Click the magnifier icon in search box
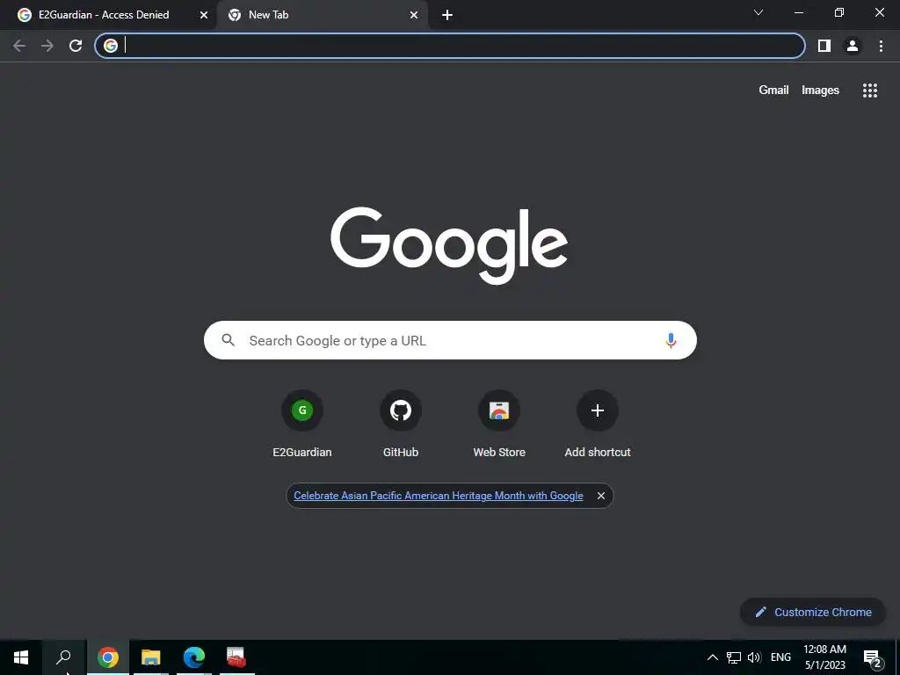This screenshot has height=675, width=900. 229,340
